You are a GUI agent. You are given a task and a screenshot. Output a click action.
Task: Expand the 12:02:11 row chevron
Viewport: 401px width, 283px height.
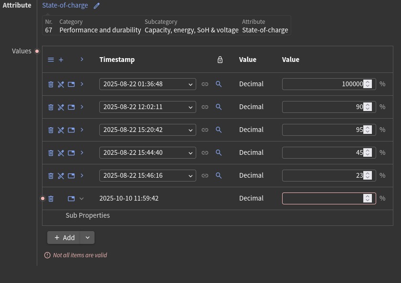pyautogui.click(x=82, y=107)
